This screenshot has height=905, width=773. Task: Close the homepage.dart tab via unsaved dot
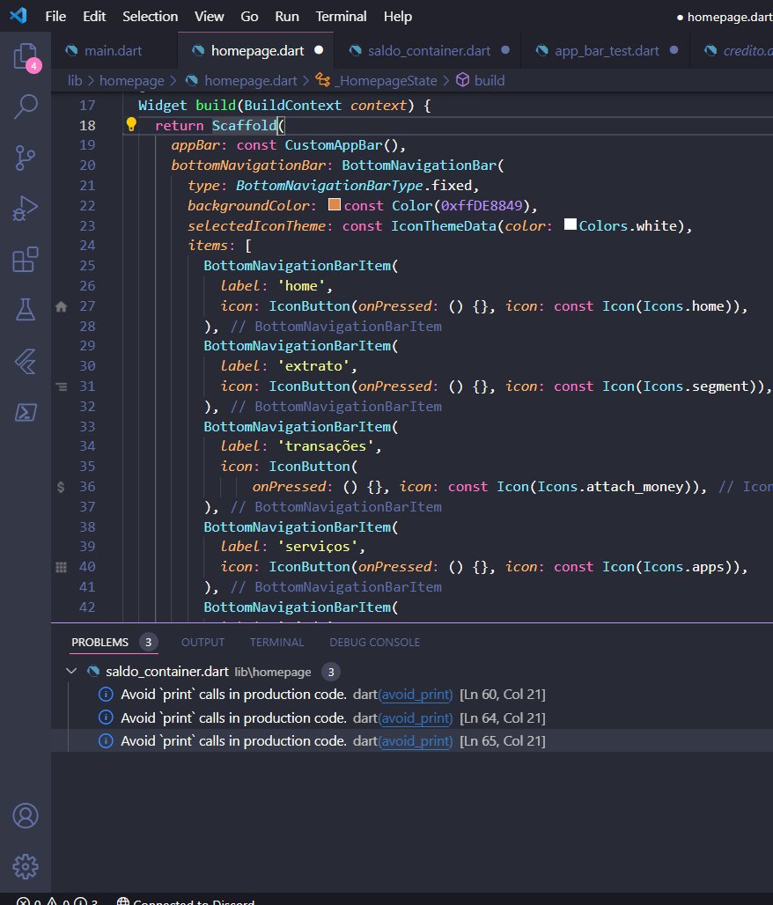(x=319, y=50)
